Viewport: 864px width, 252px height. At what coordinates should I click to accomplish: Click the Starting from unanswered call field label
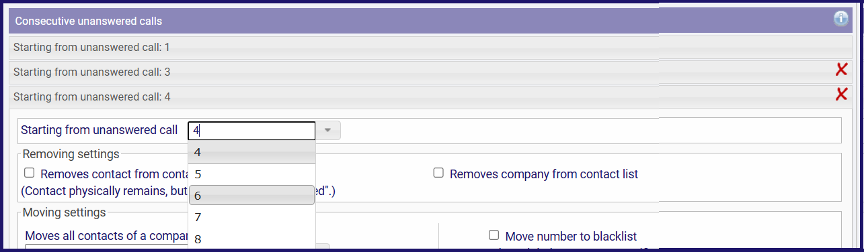[100, 130]
